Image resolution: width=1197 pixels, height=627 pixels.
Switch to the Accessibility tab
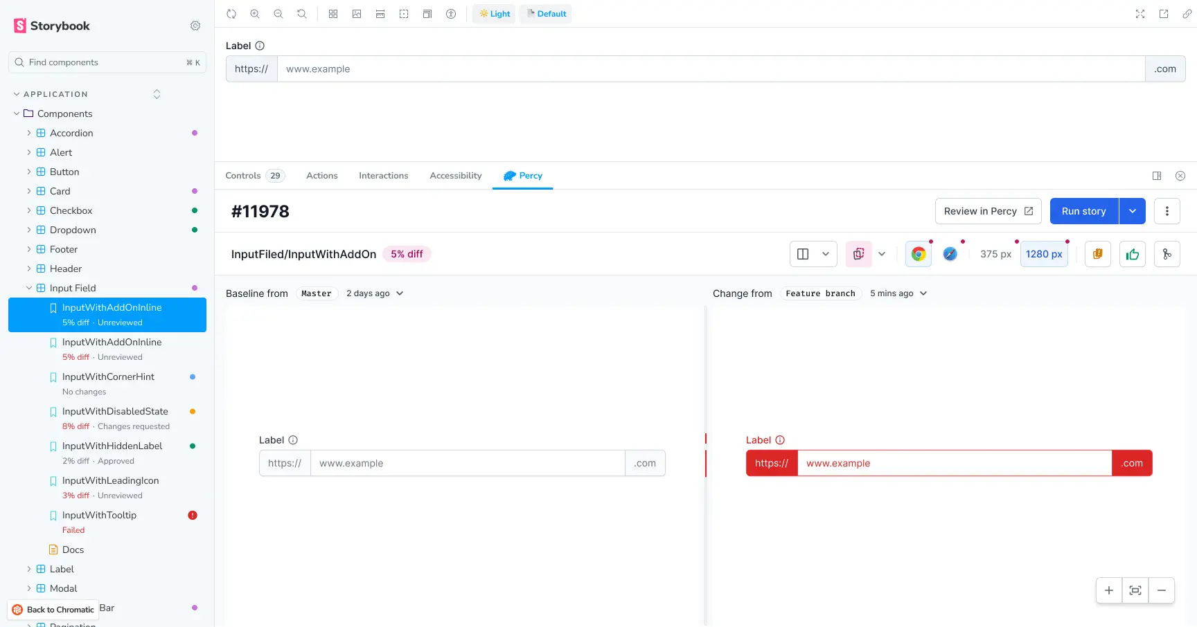[455, 175]
